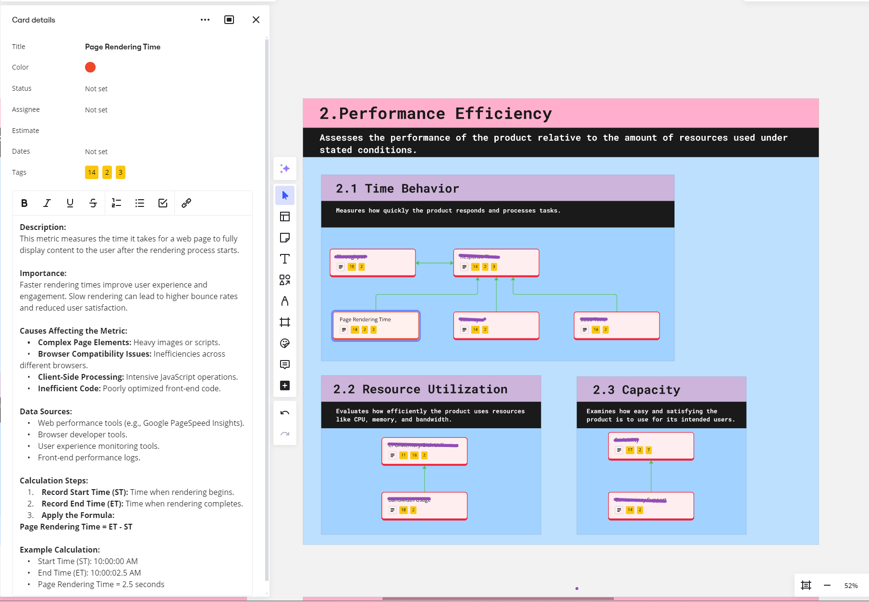
Task: Zoom out using the minus button
Action: [x=827, y=585]
